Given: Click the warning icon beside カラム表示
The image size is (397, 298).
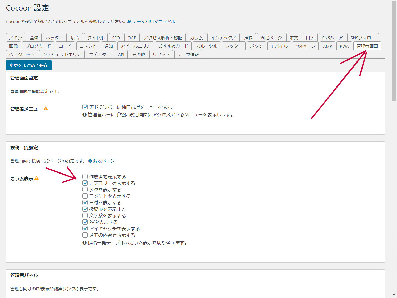Looking at the screenshot, I should pos(37,178).
